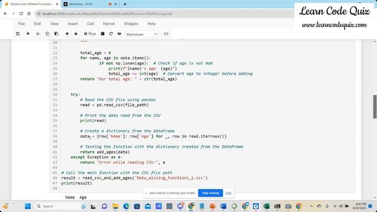The height and width of the screenshot is (212, 377).
Task: Open the Kernel menu
Action: [109, 24]
